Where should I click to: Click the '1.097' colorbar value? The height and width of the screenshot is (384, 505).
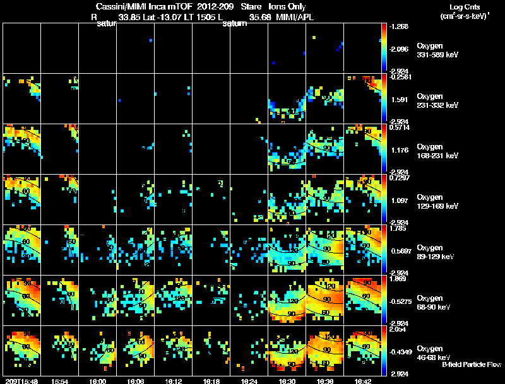[x=400, y=201]
